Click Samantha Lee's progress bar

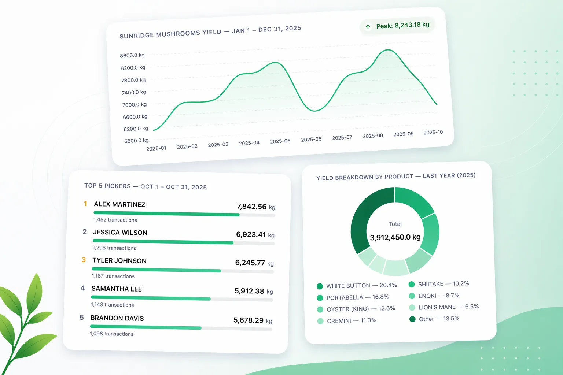coord(182,298)
